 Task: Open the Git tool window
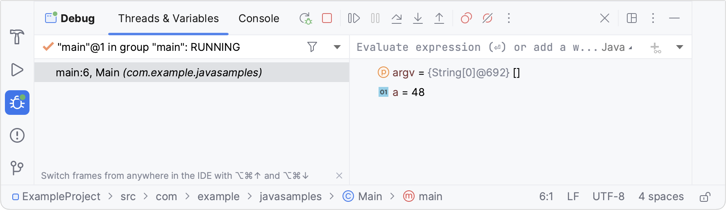coord(17,168)
